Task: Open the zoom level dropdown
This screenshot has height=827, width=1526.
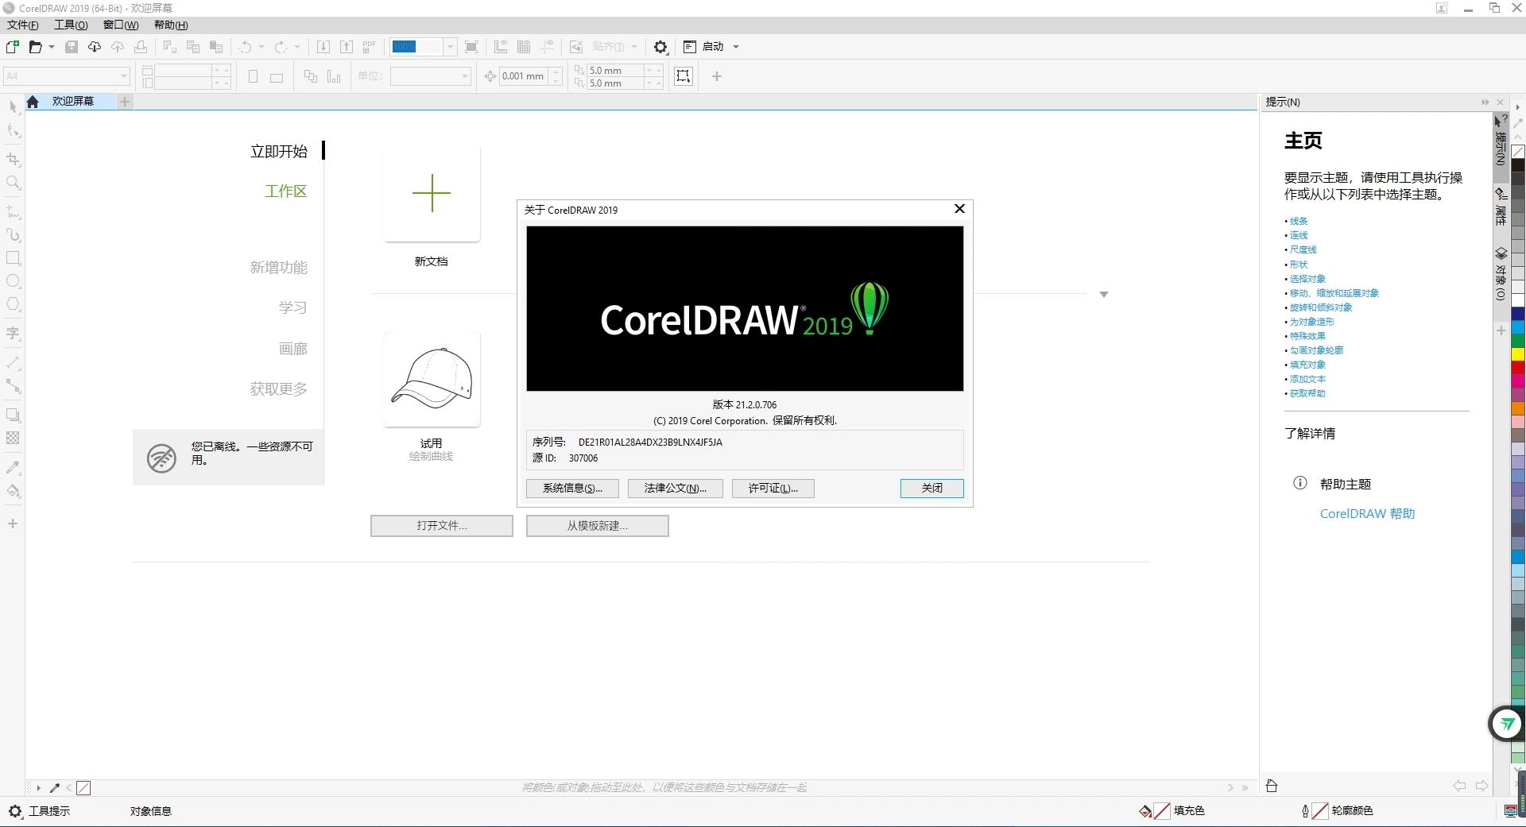Action: (450, 47)
